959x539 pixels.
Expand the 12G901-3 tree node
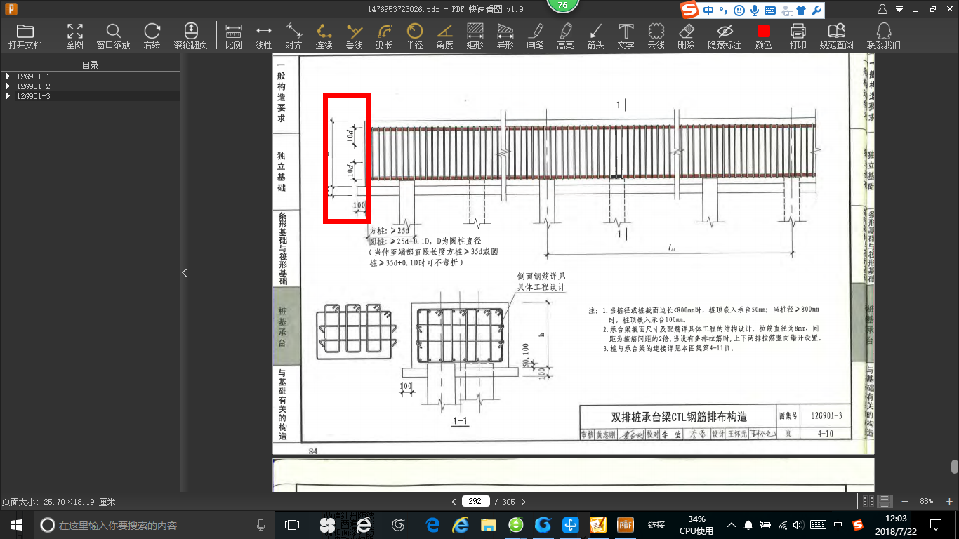(x=8, y=95)
